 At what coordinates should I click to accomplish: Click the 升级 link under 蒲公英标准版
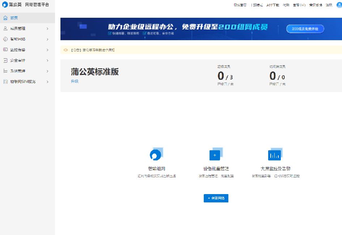coord(75,81)
